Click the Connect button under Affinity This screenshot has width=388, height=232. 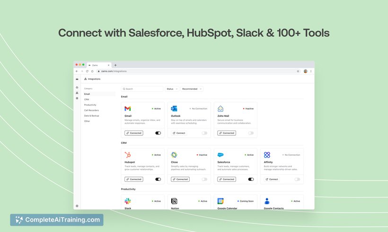[272, 179]
